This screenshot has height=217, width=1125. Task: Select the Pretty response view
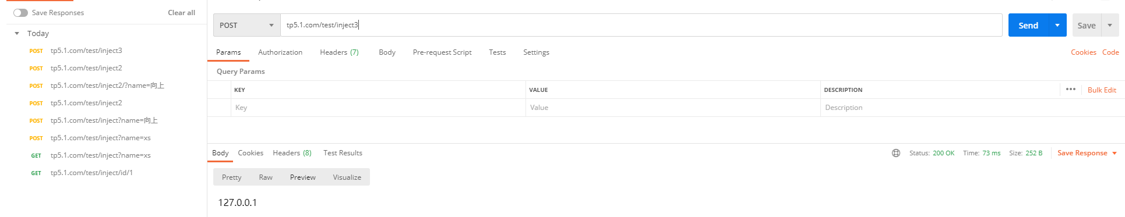coord(231,177)
